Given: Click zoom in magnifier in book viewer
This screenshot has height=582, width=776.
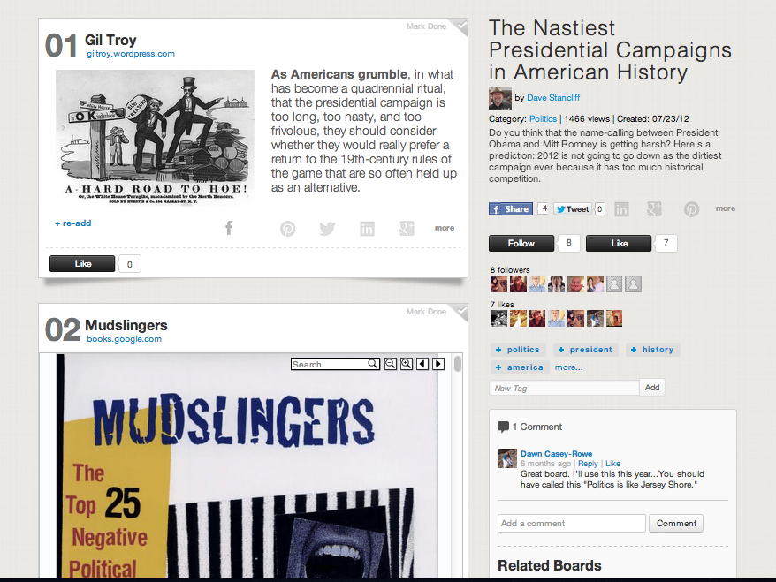Looking at the screenshot, I should pyautogui.click(x=407, y=364).
